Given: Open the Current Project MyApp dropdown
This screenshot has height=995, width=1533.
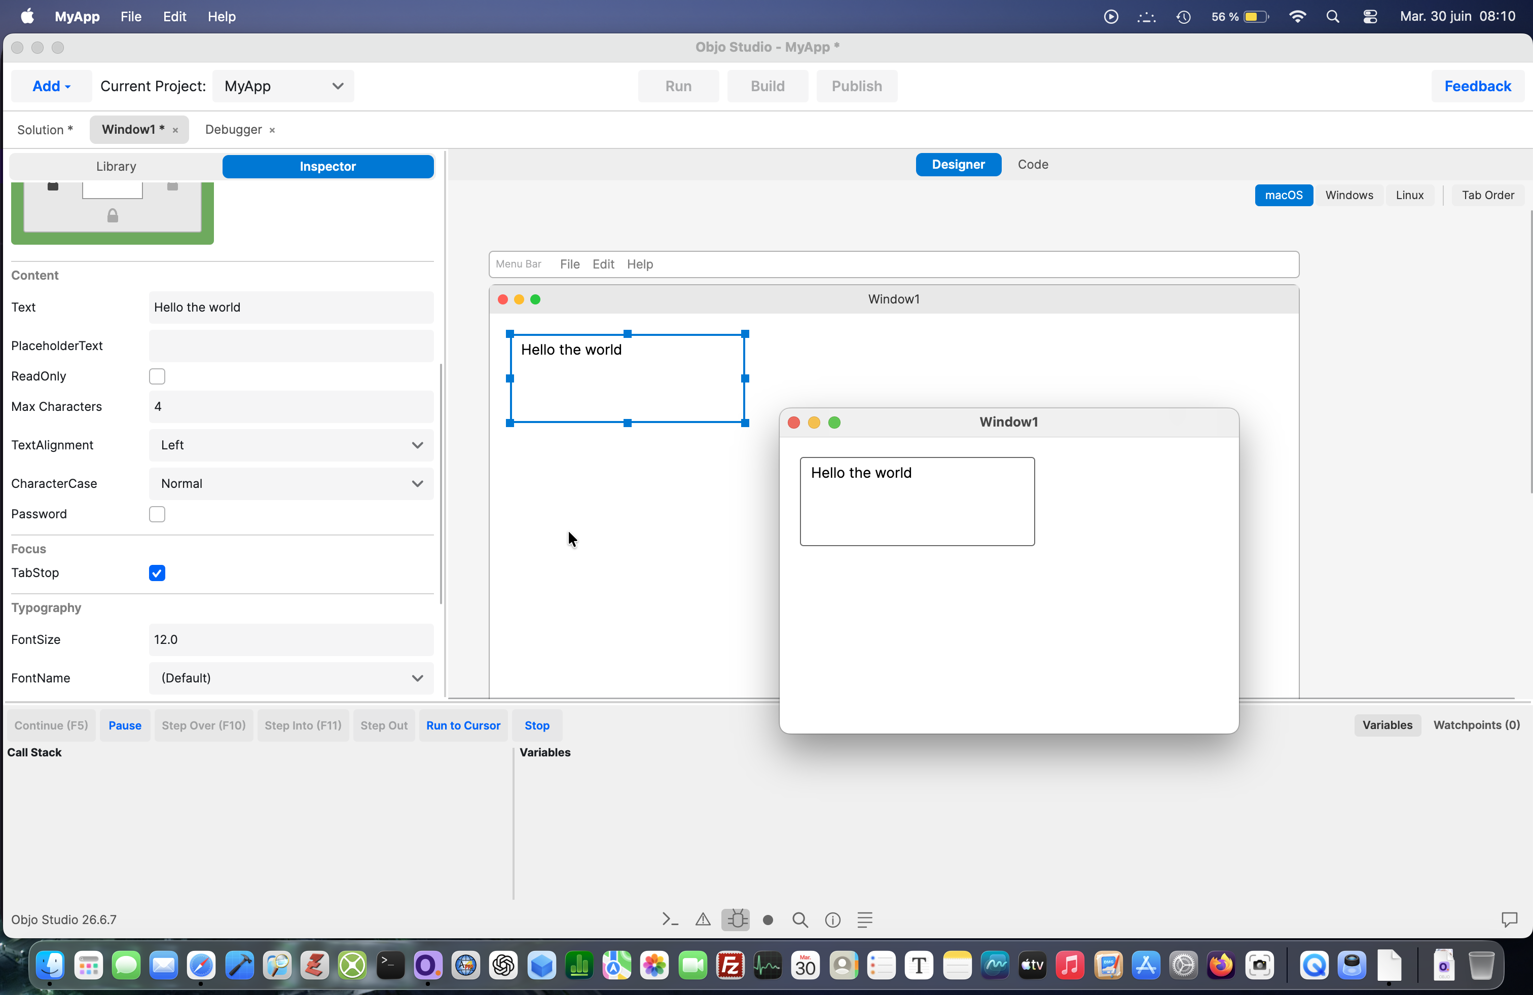Looking at the screenshot, I should pyautogui.click(x=283, y=86).
